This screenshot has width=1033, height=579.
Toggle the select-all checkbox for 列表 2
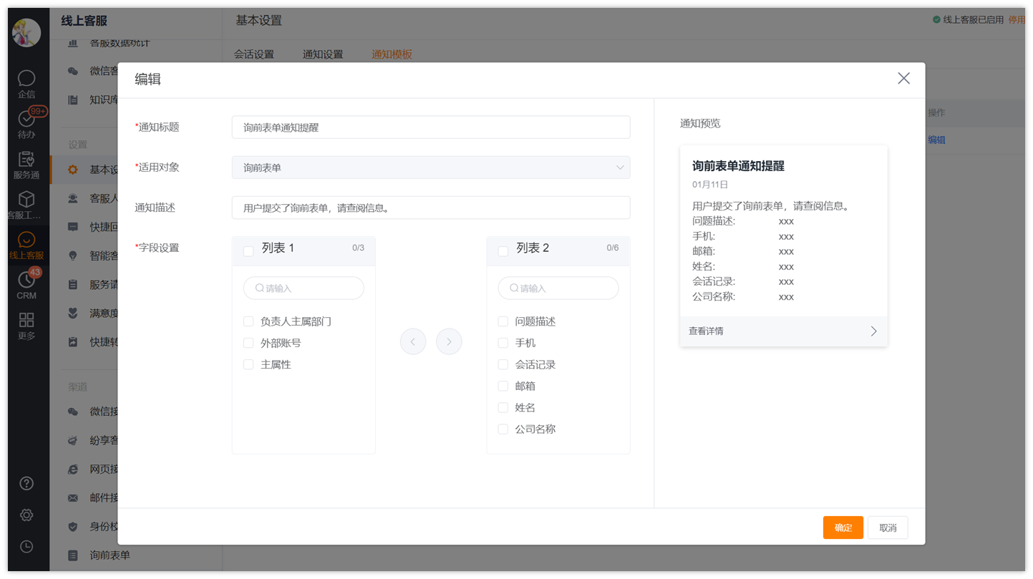coord(503,251)
